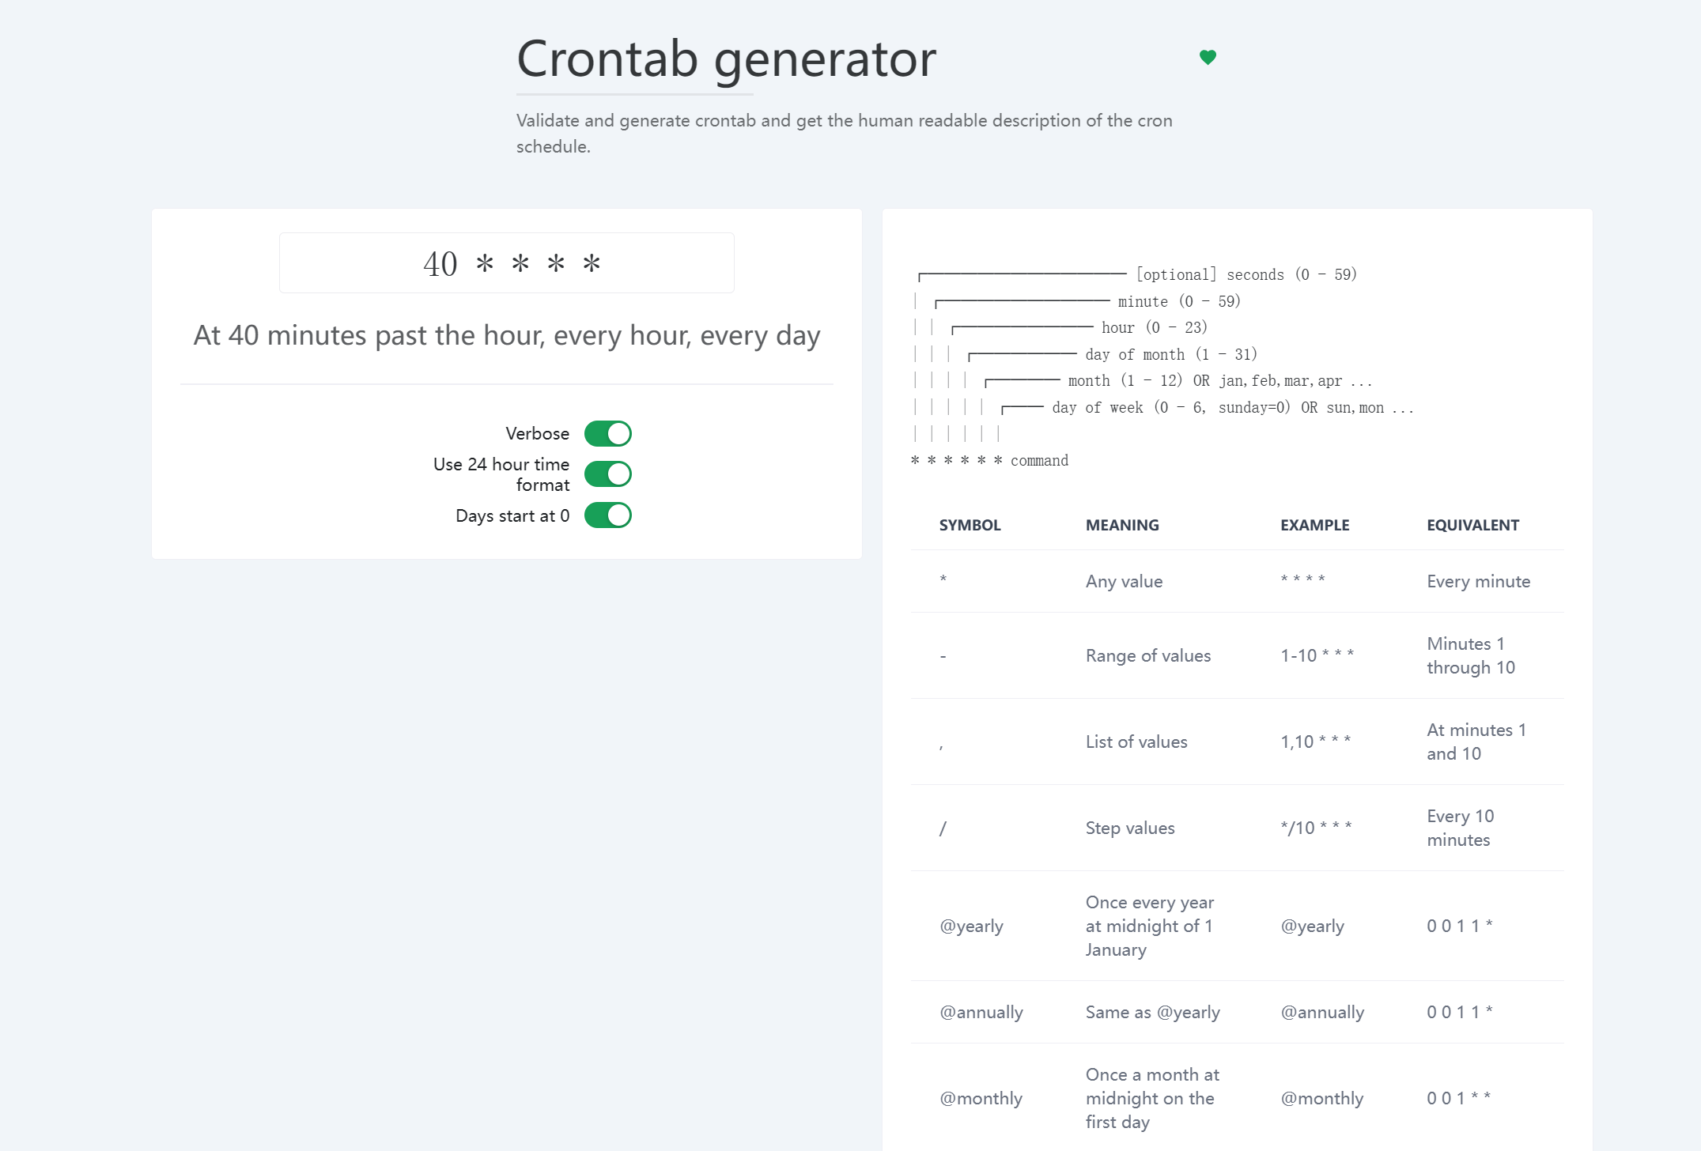
Task: Select the @monthly symbol cell
Action: pyautogui.click(x=981, y=1098)
